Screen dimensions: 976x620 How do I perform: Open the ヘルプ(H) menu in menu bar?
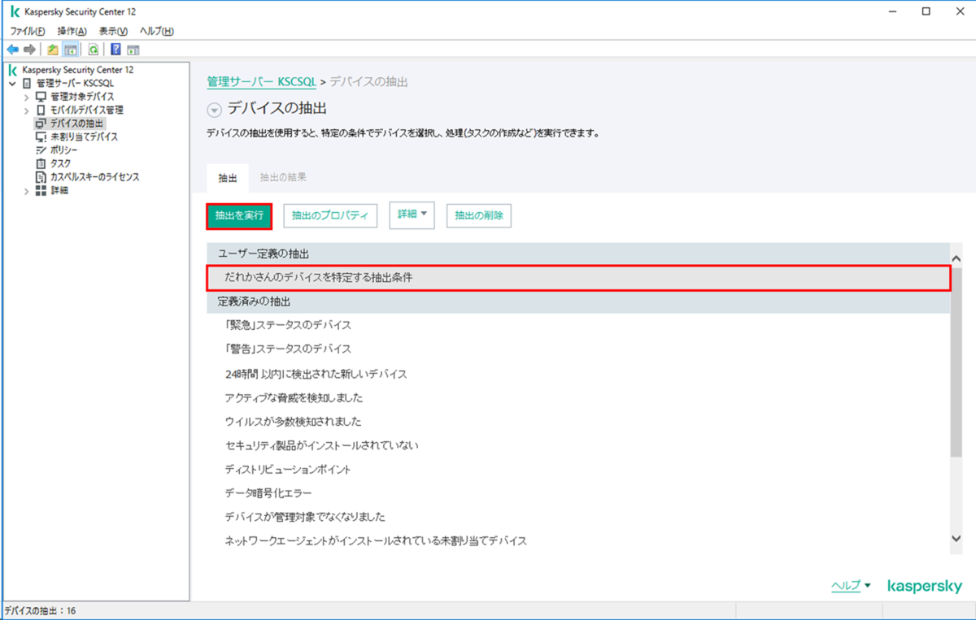click(156, 31)
